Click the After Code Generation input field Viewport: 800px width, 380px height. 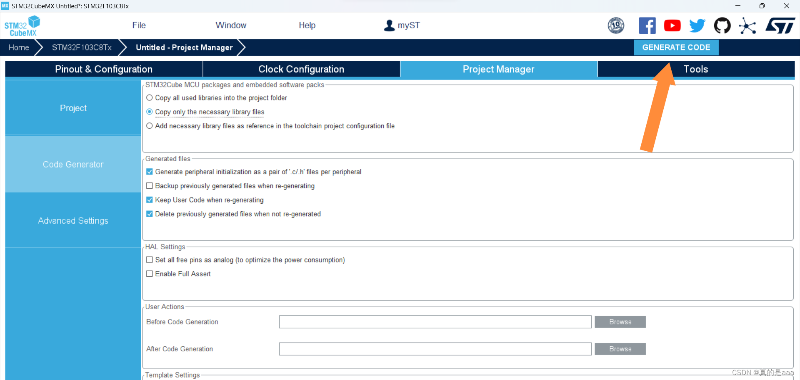435,349
